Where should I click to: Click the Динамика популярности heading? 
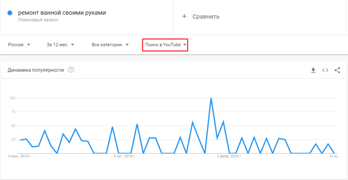[x=36, y=70]
